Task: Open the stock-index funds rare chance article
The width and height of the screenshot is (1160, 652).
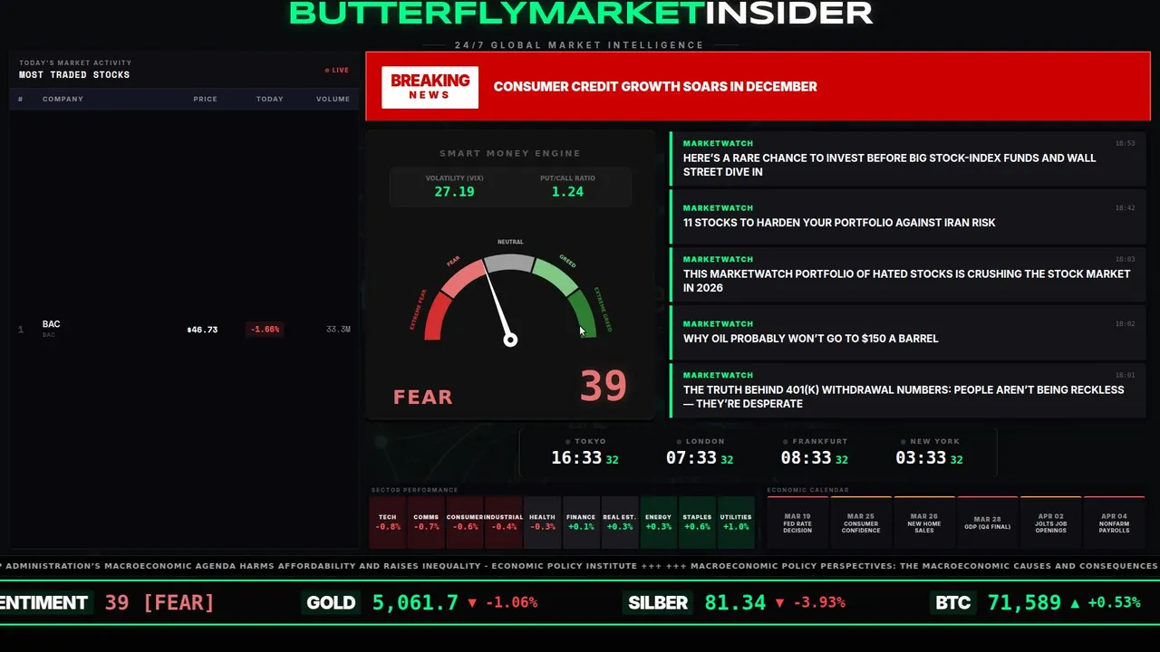Action: [908, 158]
